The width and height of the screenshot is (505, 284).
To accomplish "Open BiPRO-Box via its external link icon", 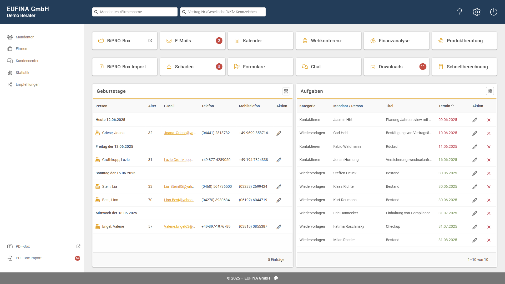I will pos(150,40).
